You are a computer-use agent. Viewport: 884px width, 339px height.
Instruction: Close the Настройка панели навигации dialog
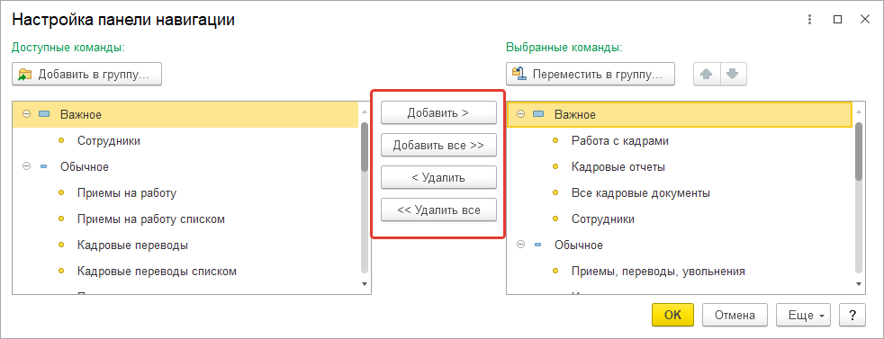pyautogui.click(x=865, y=20)
